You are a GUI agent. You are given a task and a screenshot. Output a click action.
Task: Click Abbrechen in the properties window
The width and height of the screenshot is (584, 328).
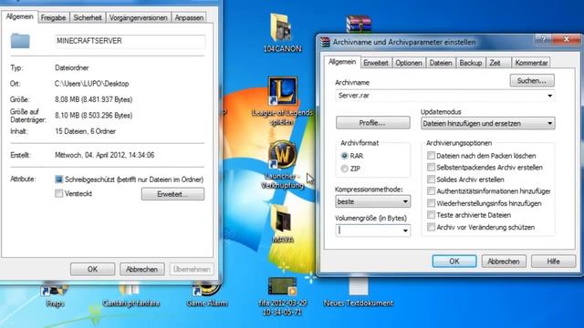tap(142, 270)
